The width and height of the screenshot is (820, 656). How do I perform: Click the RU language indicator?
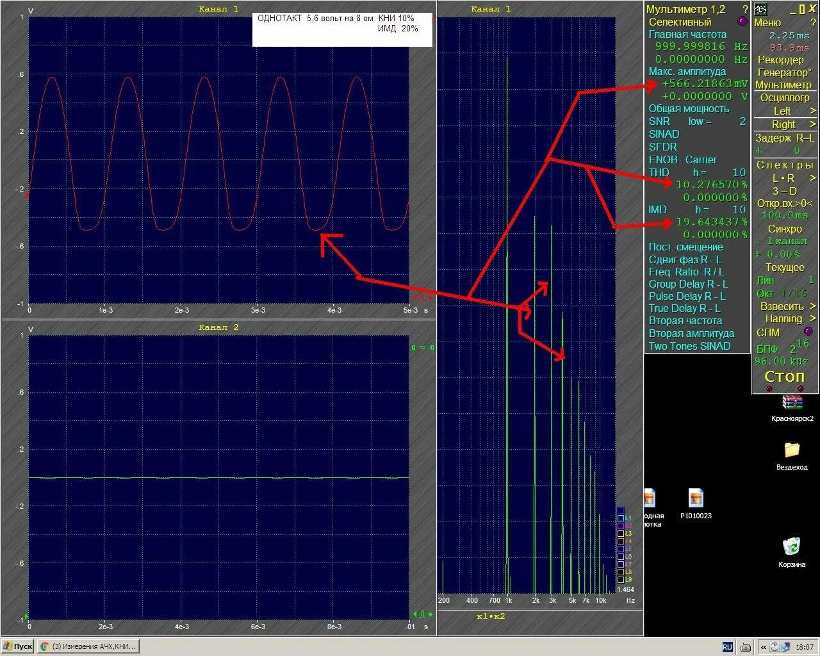728,647
